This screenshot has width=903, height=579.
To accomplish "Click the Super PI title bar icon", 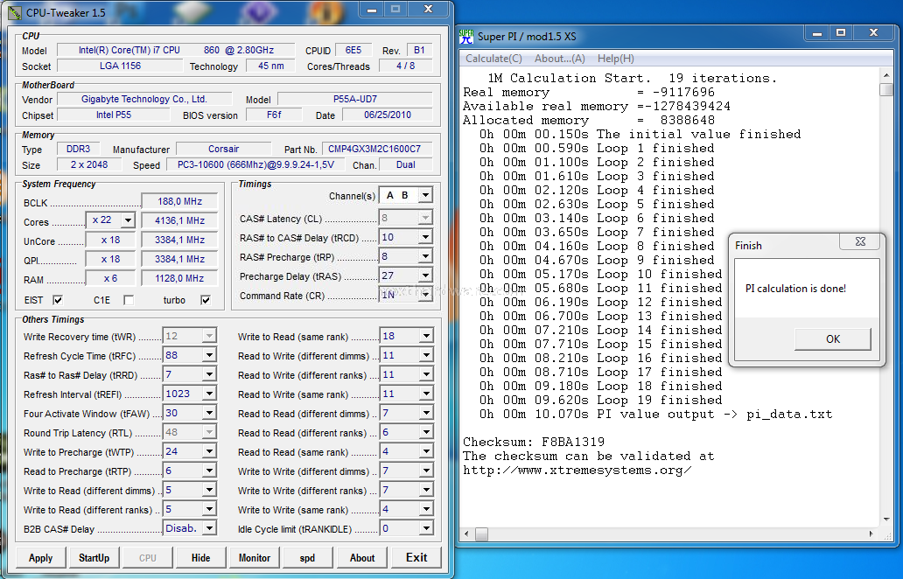I will [465, 36].
